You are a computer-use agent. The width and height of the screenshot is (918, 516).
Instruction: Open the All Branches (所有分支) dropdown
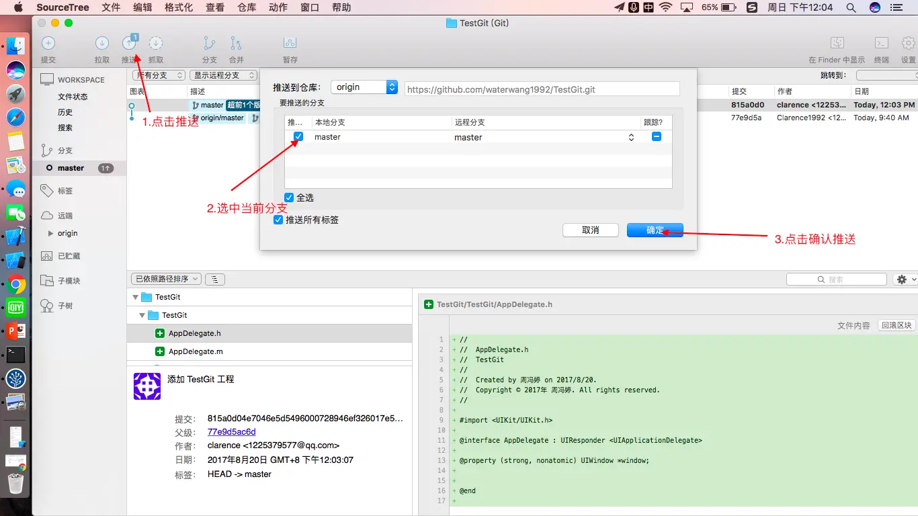[159, 75]
